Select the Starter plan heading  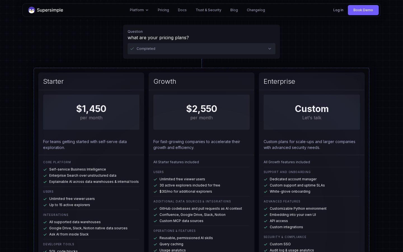pyautogui.click(x=53, y=81)
